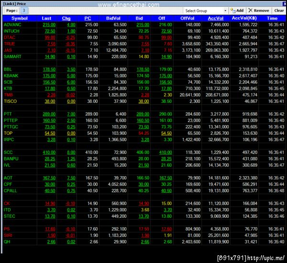The width and height of the screenshot is (287, 263).
Task: Select the PTT symbol
Action: [8, 114]
